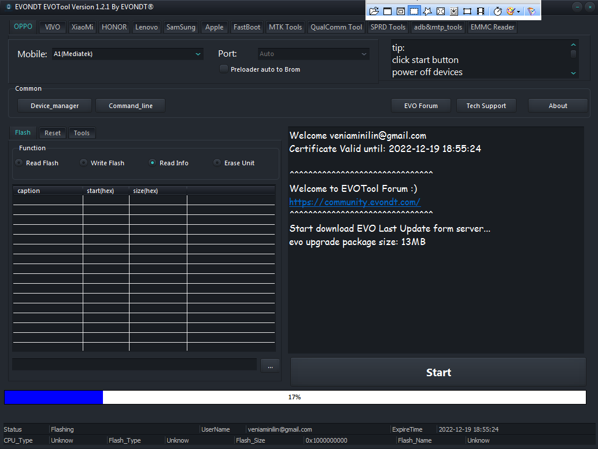Click "power off devices" tip text
The height and width of the screenshot is (449, 598).
pyautogui.click(x=427, y=72)
